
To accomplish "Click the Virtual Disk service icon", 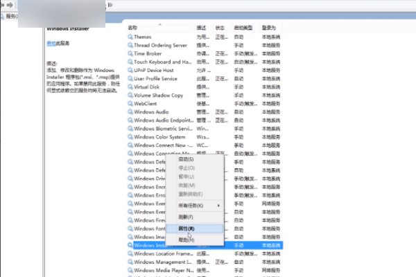I will 130,87.
